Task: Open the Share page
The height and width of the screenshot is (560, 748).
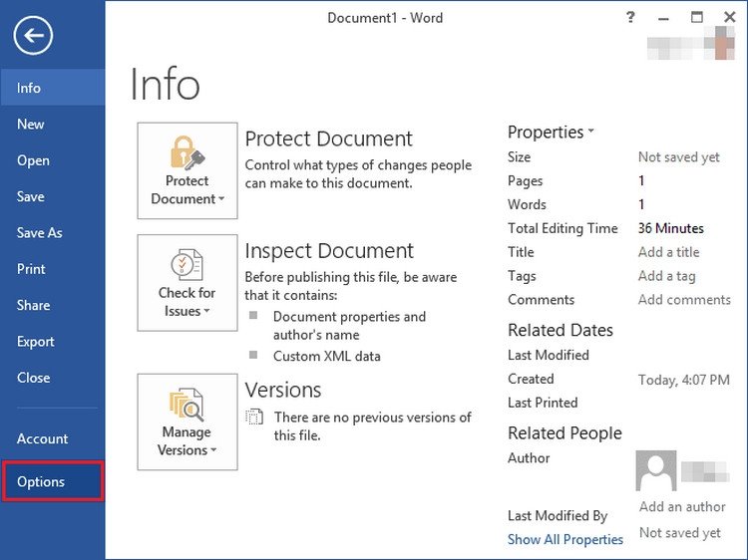Action: point(53,305)
